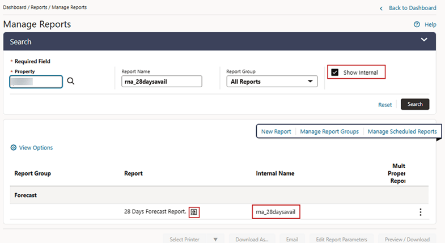Click the Back to Dashboard arrow icon

coord(381,8)
